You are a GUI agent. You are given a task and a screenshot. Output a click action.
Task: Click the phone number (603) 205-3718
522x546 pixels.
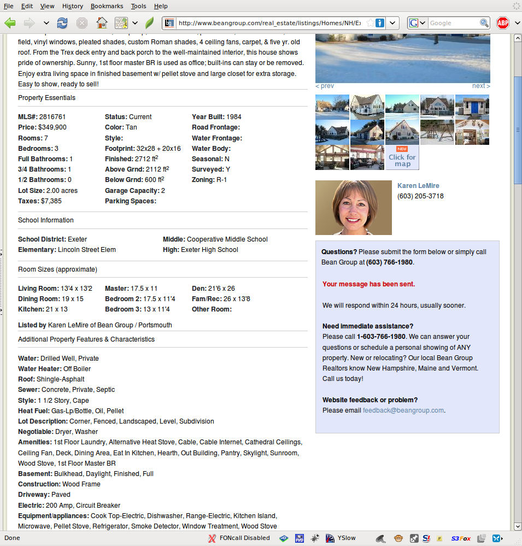[420, 196]
